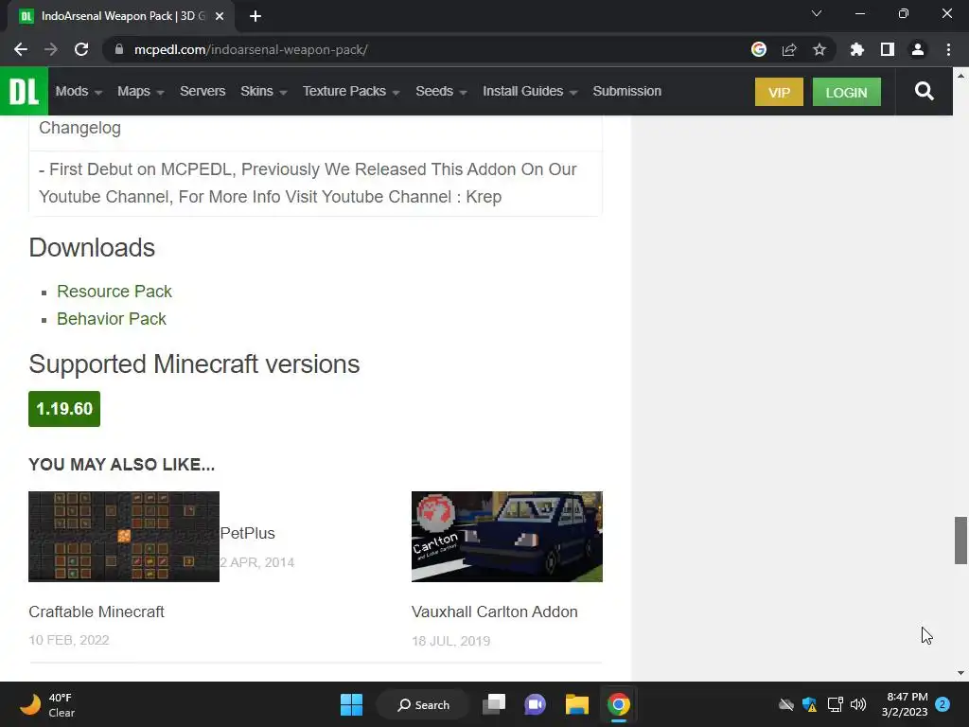Click the browser forward arrow
969x727 pixels.
(x=51, y=49)
